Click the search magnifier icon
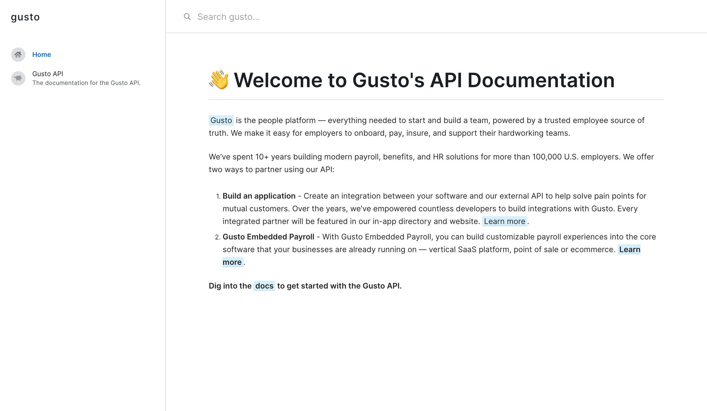 click(x=187, y=17)
